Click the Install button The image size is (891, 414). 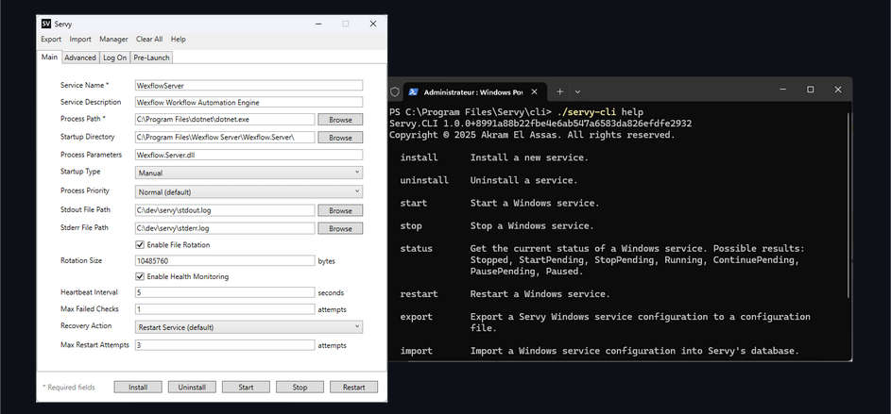[138, 388]
